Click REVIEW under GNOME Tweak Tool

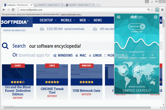coord(52,96)
